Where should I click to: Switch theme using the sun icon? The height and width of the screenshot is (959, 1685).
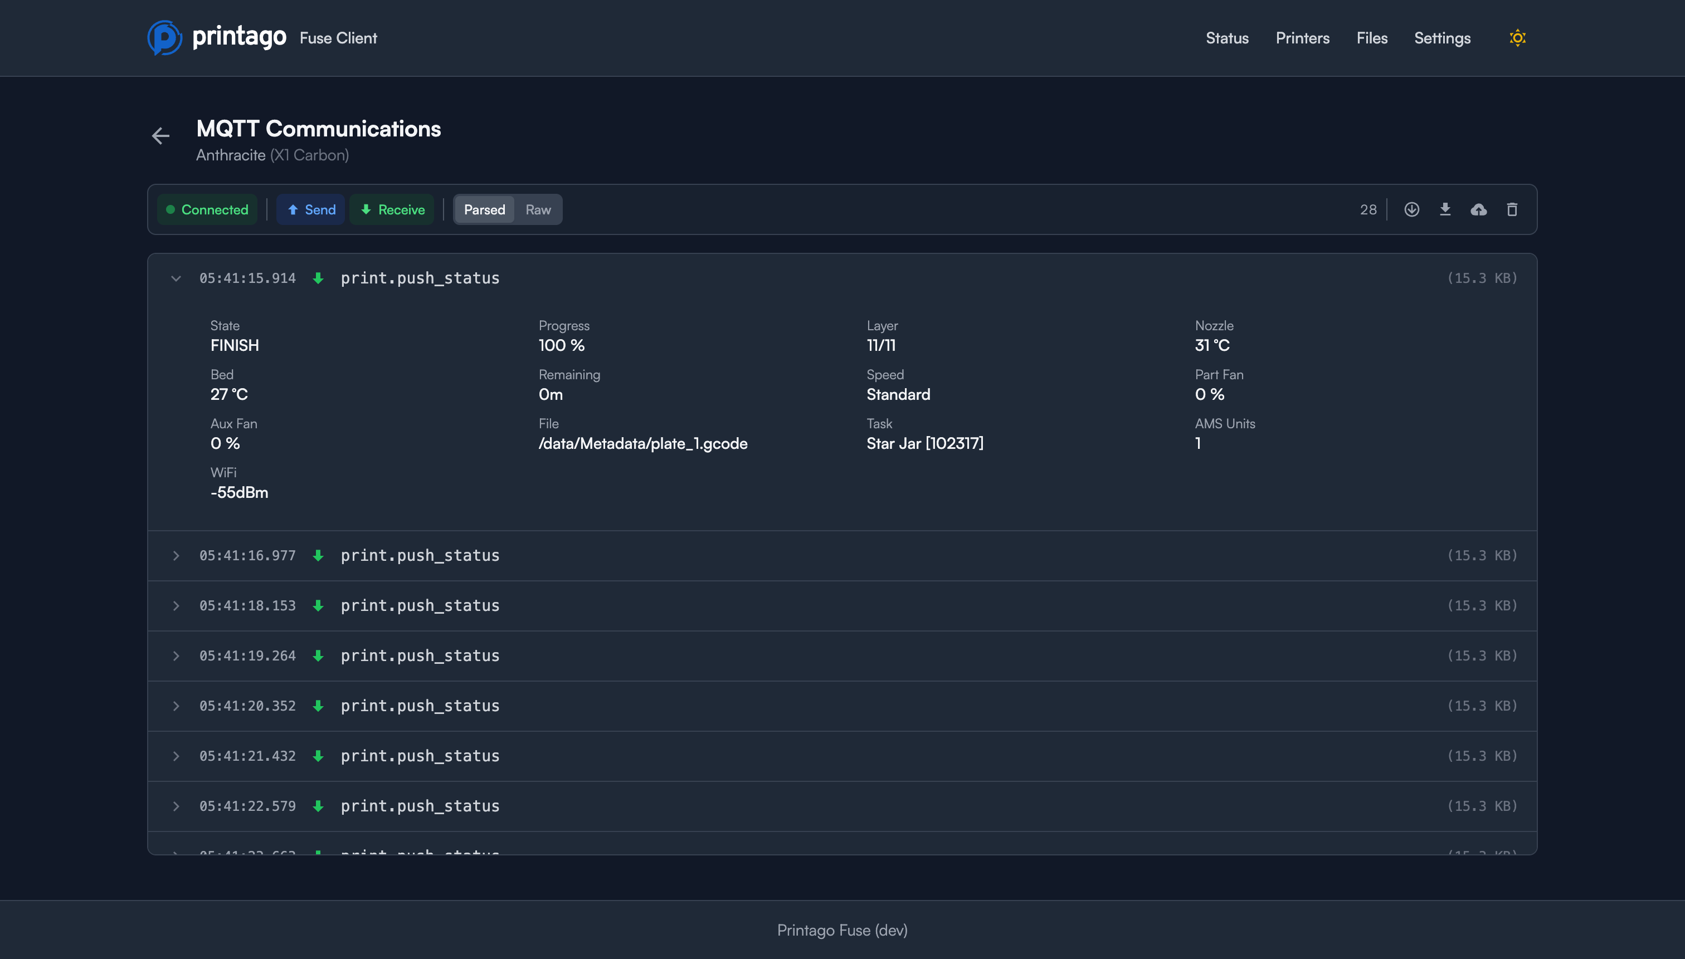click(1518, 37)
